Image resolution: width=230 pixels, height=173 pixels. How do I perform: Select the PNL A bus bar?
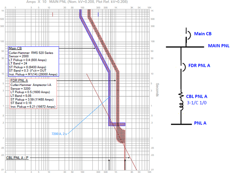pyautogui.click(x=181, y=124)
